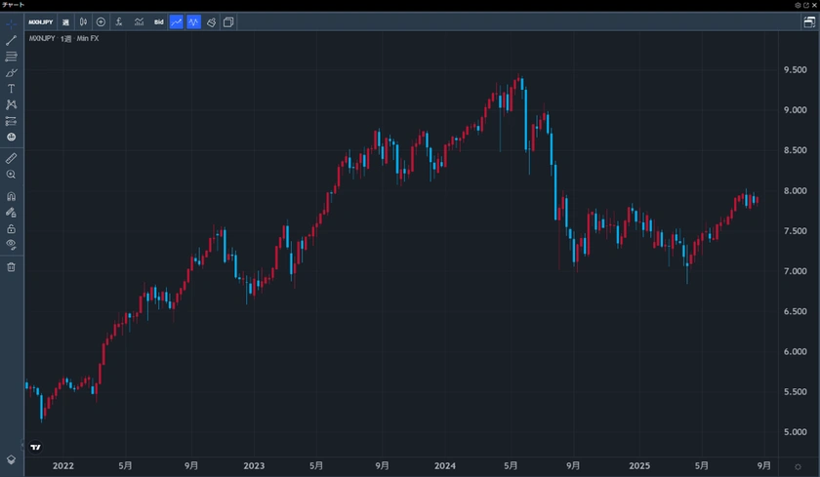Image resolution: width=820 pixels, height=477 pixels.
Task: Toggle lock all drawing tools
Action: pos(11,228)
